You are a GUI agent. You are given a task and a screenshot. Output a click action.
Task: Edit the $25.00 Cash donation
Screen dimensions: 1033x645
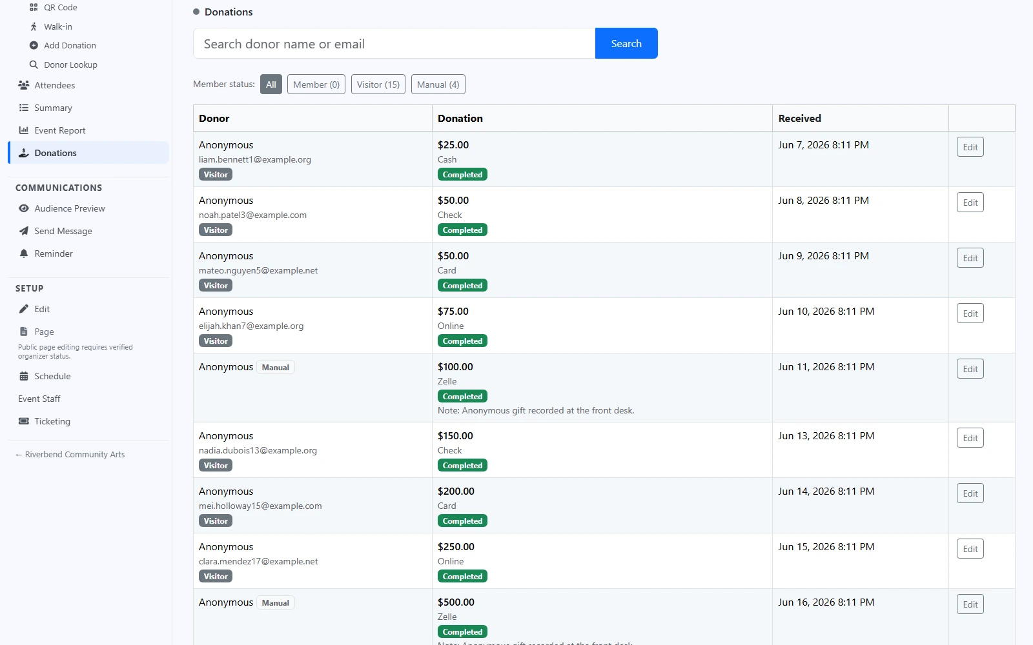[x=970, y=147]
